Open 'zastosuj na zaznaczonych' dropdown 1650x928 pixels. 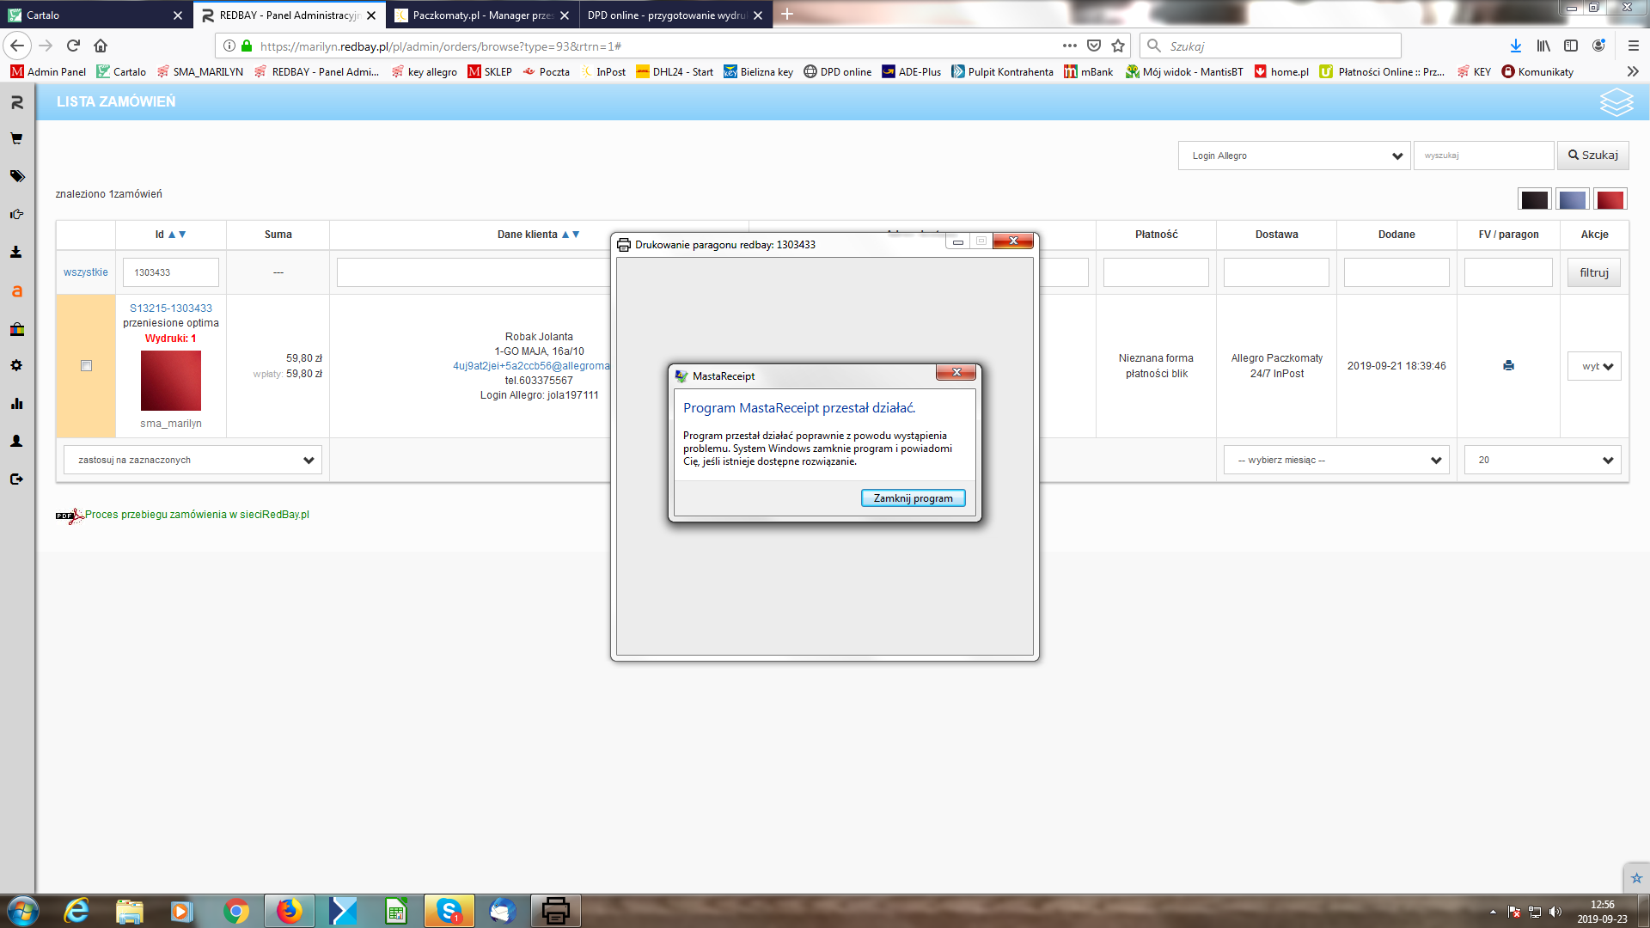coord(192,460)
